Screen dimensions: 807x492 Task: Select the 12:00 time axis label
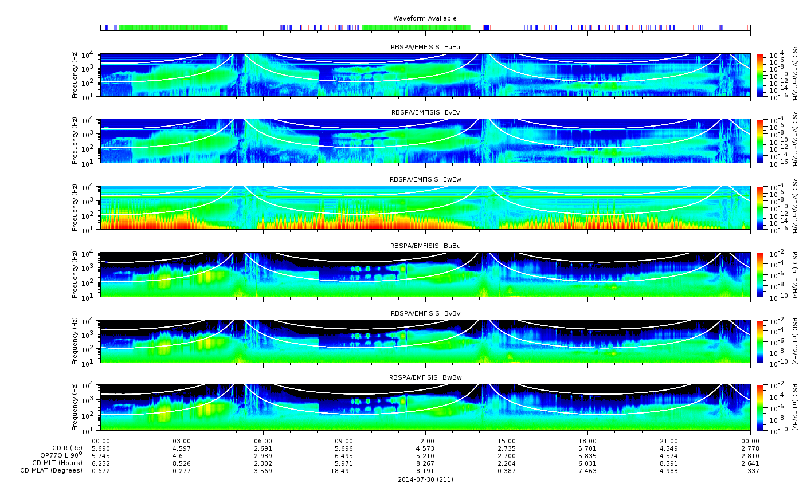(x=425, y=441)
